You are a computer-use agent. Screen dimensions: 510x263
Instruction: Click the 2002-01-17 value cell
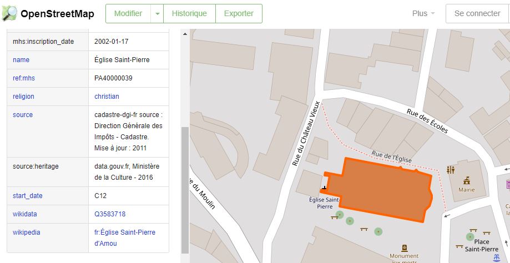pyautogui.click(x=129, y=42)
